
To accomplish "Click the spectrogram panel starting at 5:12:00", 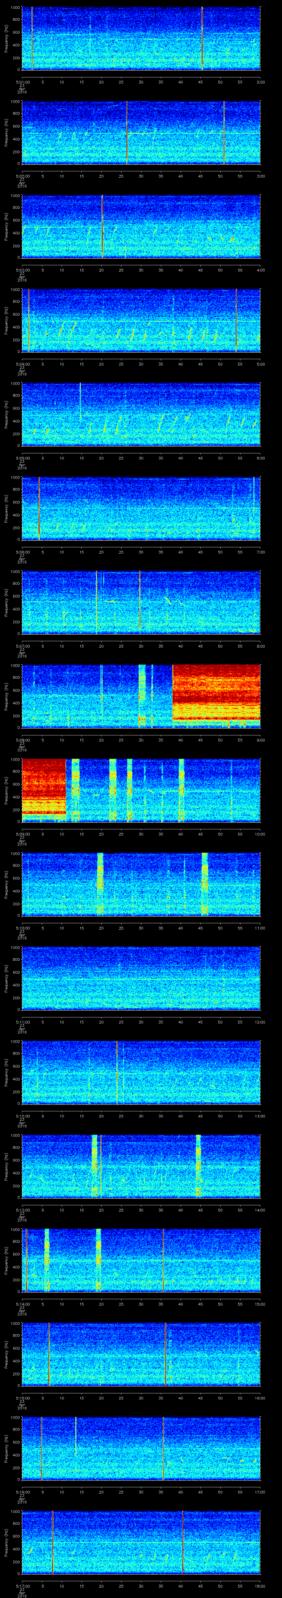I will (x=141, y=1072).
